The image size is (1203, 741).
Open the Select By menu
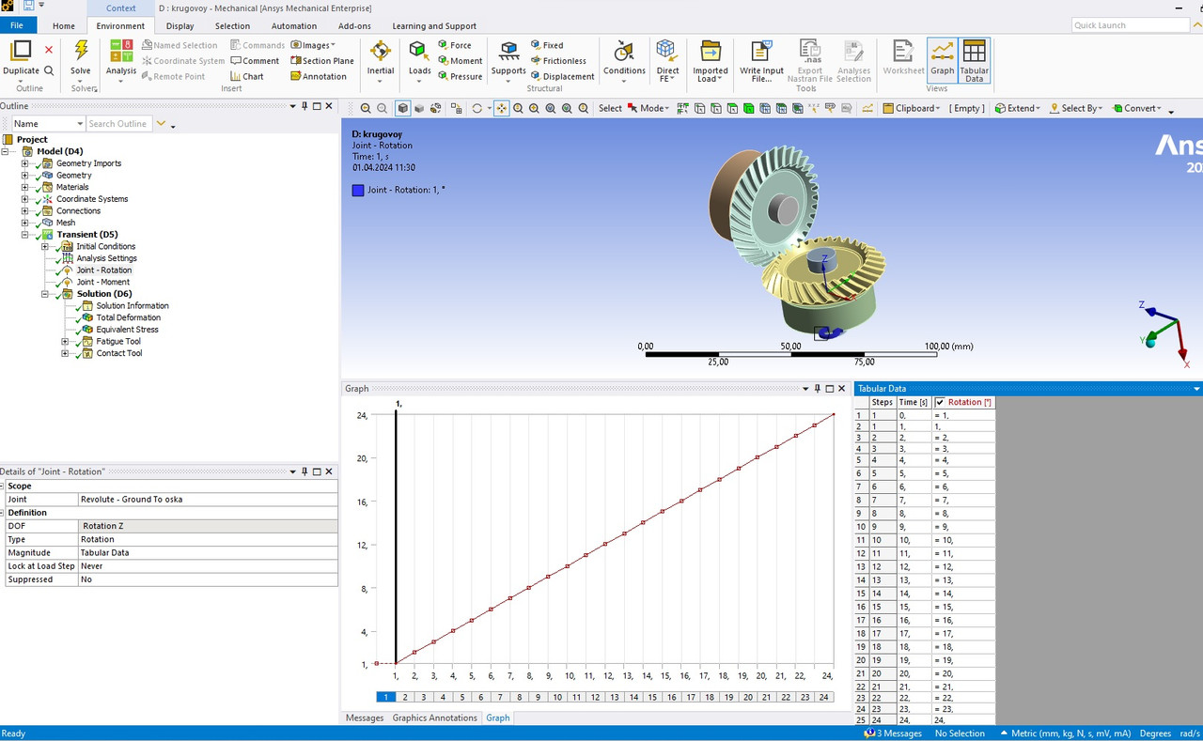pyautogui.click(x=1075, y=108)
